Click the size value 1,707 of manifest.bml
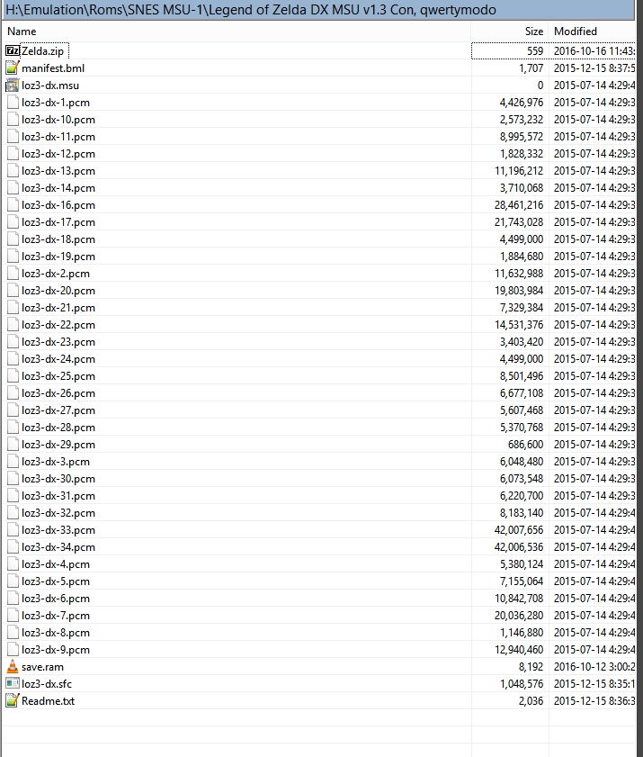The height and width of the screenshot is (757, 643). [x=531, y=68]
